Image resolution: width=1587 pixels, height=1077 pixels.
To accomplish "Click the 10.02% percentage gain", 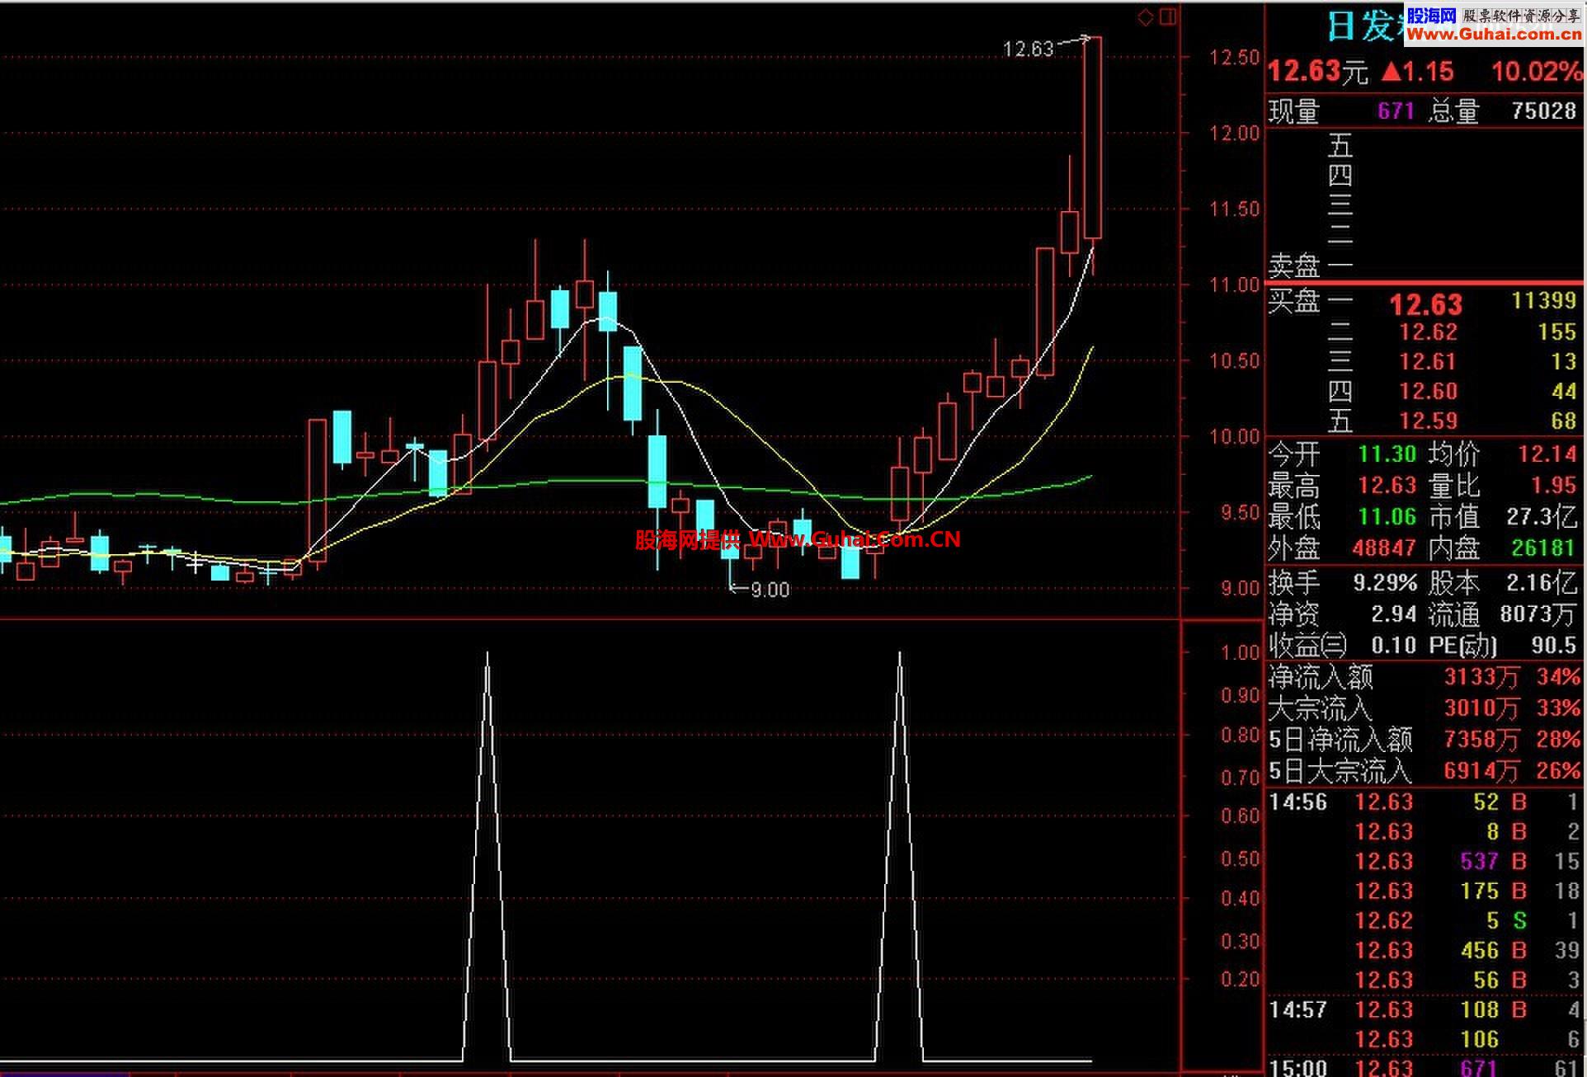I will coord(1536,72).
